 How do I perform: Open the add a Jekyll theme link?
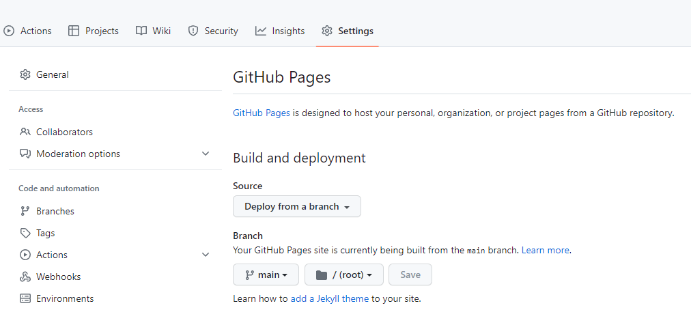tap(330, 298)
